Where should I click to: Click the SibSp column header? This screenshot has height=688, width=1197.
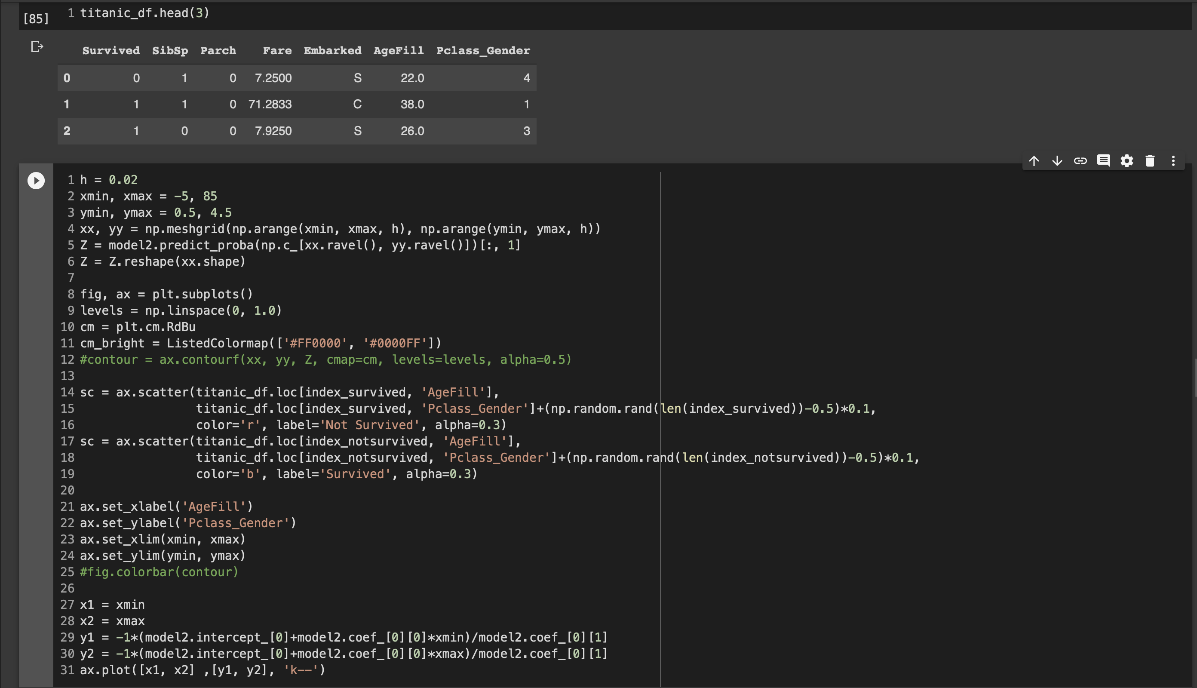(x=170, y=51)
